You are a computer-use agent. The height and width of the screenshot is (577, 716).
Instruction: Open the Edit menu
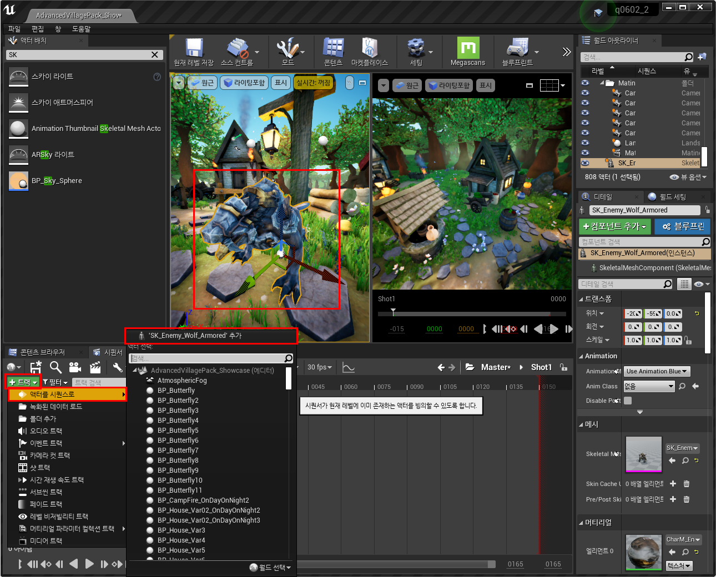[x=38, y=29]
